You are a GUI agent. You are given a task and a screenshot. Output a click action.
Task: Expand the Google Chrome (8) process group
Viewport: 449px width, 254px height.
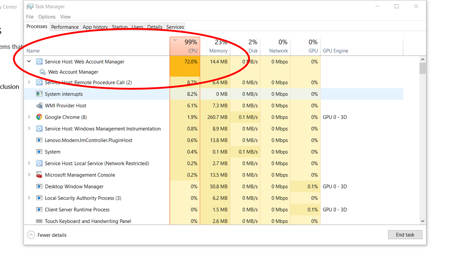(29, 117)
